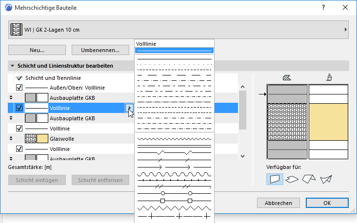Select the Glaswolle row text
This screenshot has width=357, height=223.
[x=62, y=139]
